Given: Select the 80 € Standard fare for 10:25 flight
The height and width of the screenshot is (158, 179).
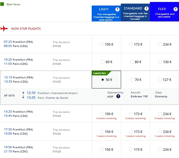Looking at the screenshot, I should (x=131, y=62).
